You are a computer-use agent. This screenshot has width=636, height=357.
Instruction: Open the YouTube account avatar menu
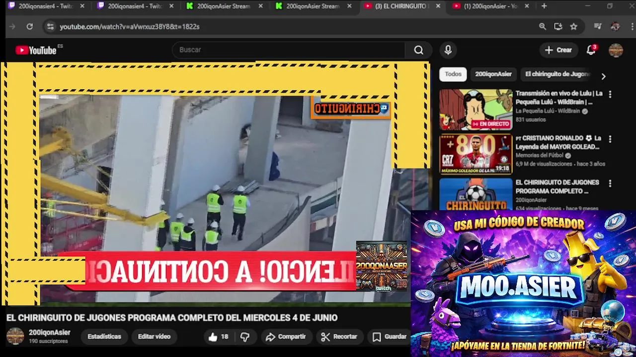tap(616, 50)
